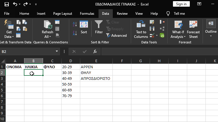
Task: Open the Page Layout tab
Action: 62,14
